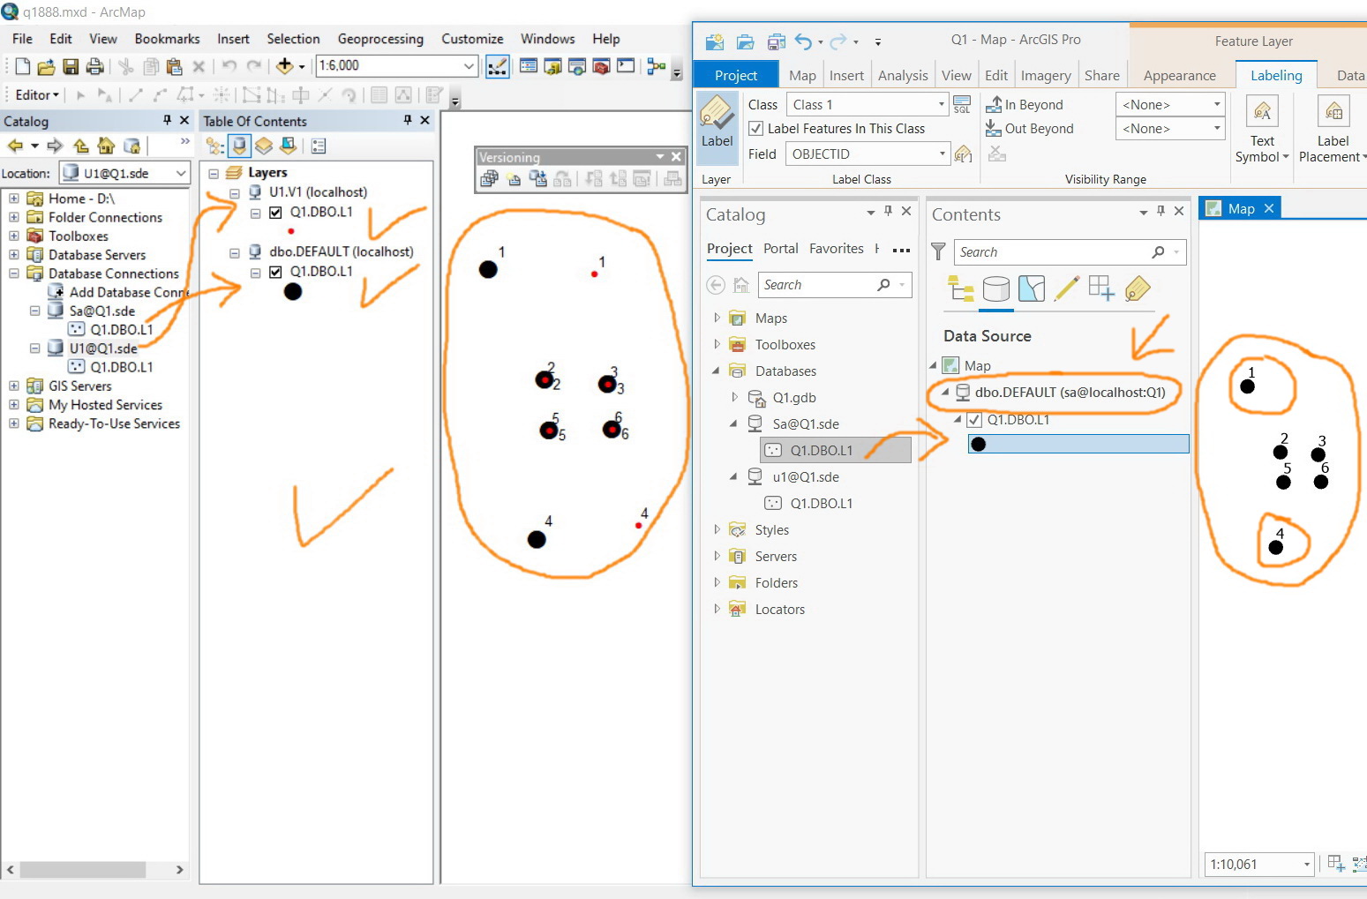Switch to the Analysis ribbon tab
This screenshot has width=1367, height=899.
coord(903,76)
